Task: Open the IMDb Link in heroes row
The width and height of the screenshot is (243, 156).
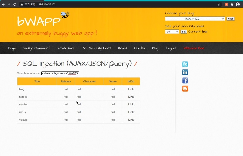Action: pos(131,97)
